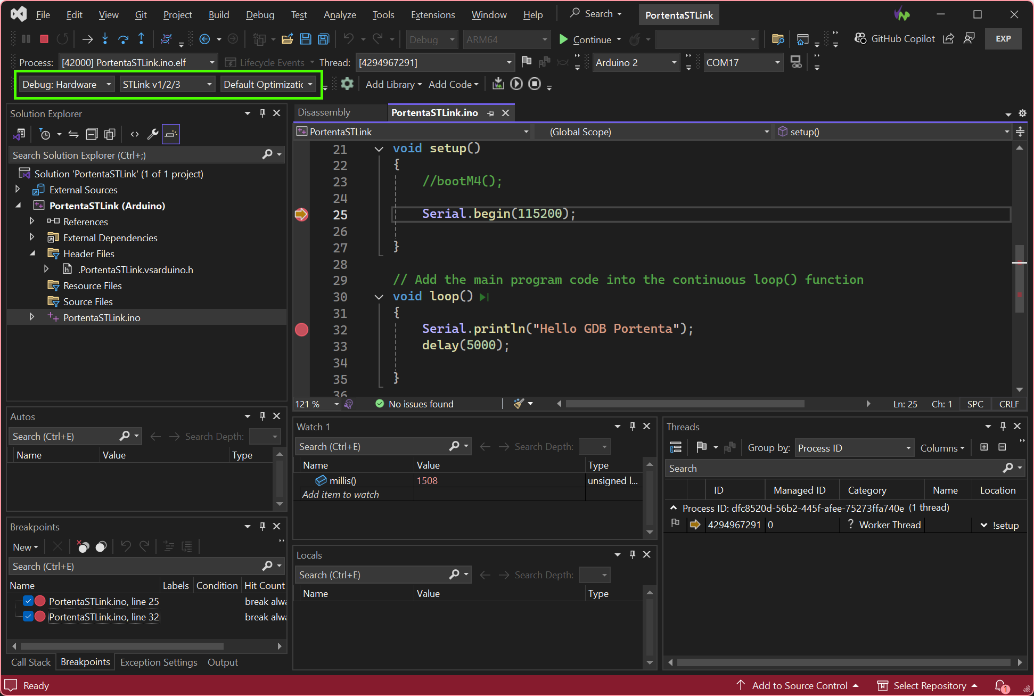Click GitHub Copilot icon in the title bar
The image size is (1034, 696).
tap(860, 38)
